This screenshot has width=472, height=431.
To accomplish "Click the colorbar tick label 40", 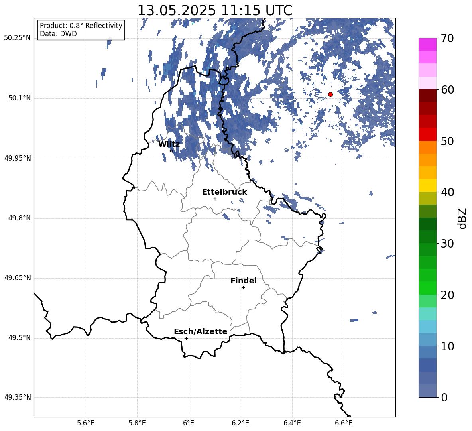I will [x=447, y=192].
